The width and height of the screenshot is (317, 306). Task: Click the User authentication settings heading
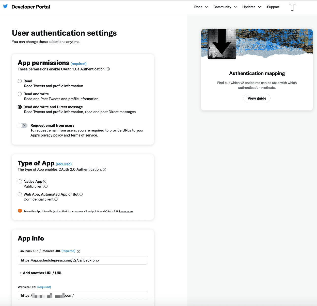click(64, 33)
